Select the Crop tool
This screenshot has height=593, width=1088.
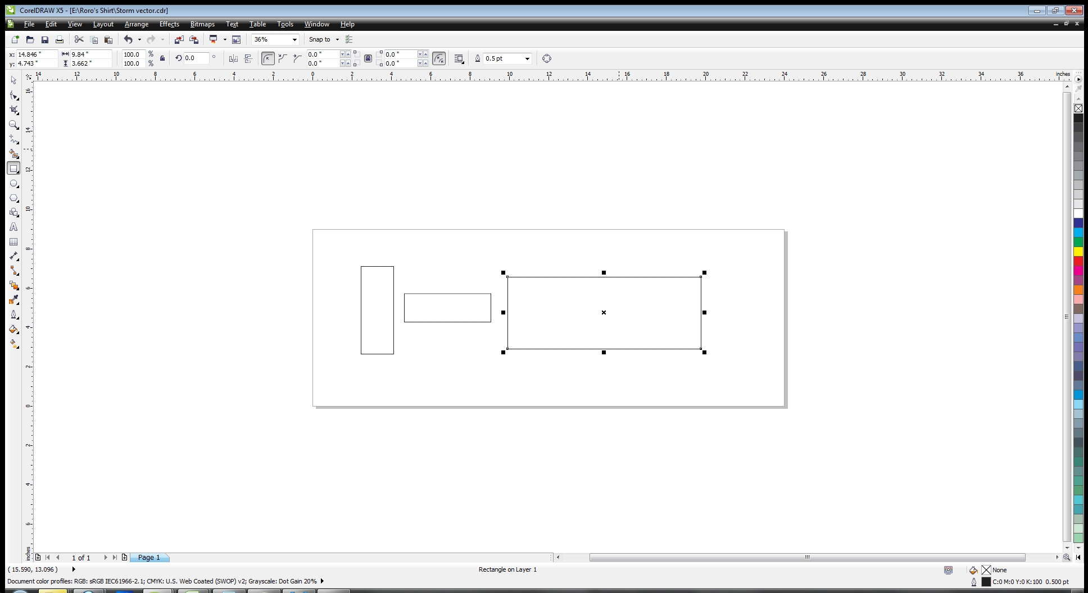[13, 110]
